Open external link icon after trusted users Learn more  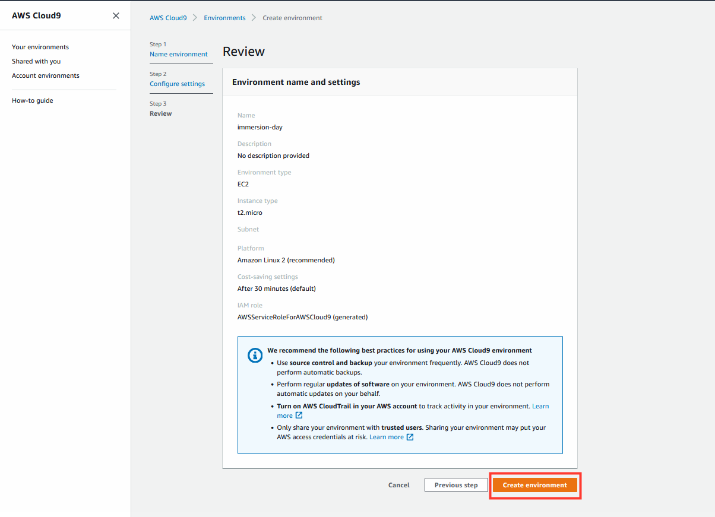410,437
